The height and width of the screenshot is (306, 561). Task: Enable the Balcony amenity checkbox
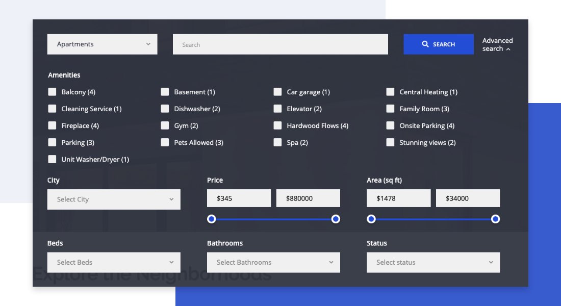(x=52, y=92)
